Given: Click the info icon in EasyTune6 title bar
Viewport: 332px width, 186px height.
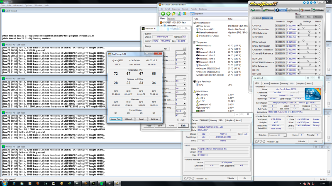Looking at the screenshot, I should pyautogui.click(x=315, y=2).
